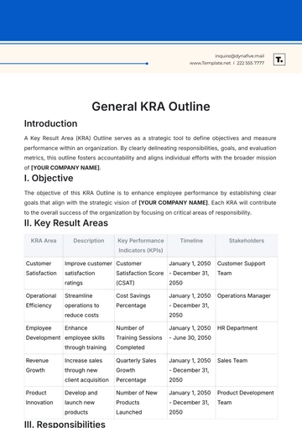Viewport: 302px width, 428px height.
Task: Click 'Customer Satisfaction Score (CSAT)' KPI cell
Action: [x=140, y=274]
